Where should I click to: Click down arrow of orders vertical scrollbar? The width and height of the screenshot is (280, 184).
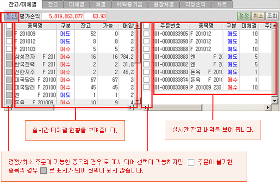[275, 101]
